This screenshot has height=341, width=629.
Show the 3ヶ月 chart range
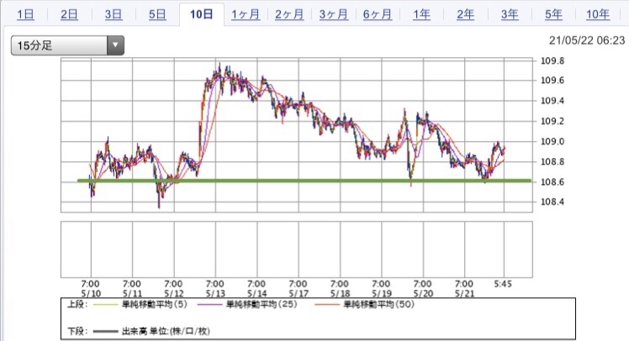click(333, 14)
